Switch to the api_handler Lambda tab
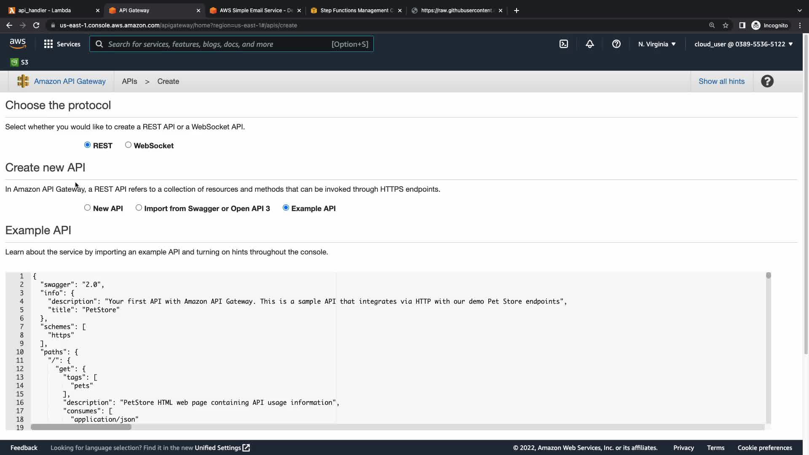This screenshot has width=809, height=455. [x=45, y=11]
